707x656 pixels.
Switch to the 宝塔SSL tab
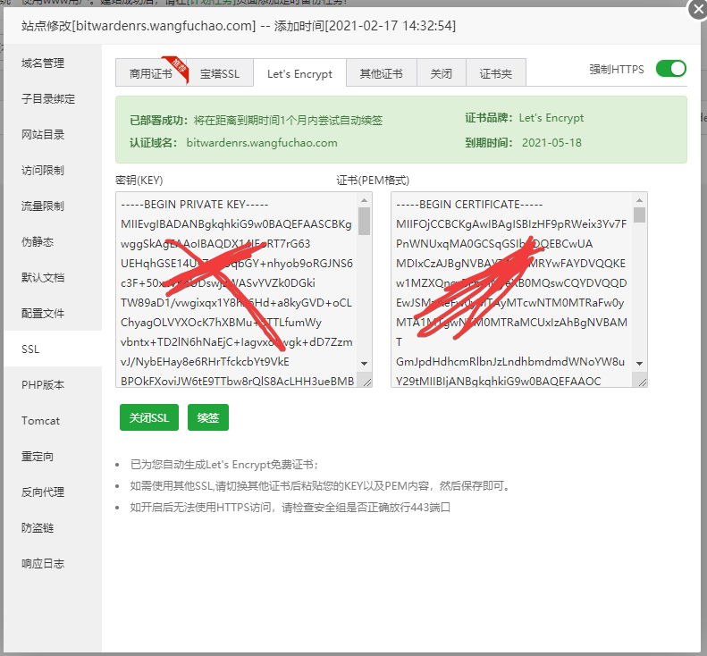[x=220, y=73]
